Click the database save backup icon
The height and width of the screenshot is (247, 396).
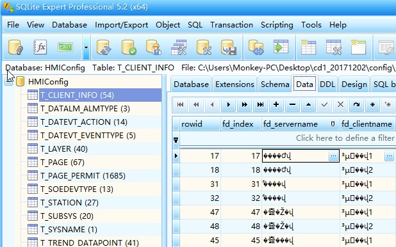(x=229, y=47)
